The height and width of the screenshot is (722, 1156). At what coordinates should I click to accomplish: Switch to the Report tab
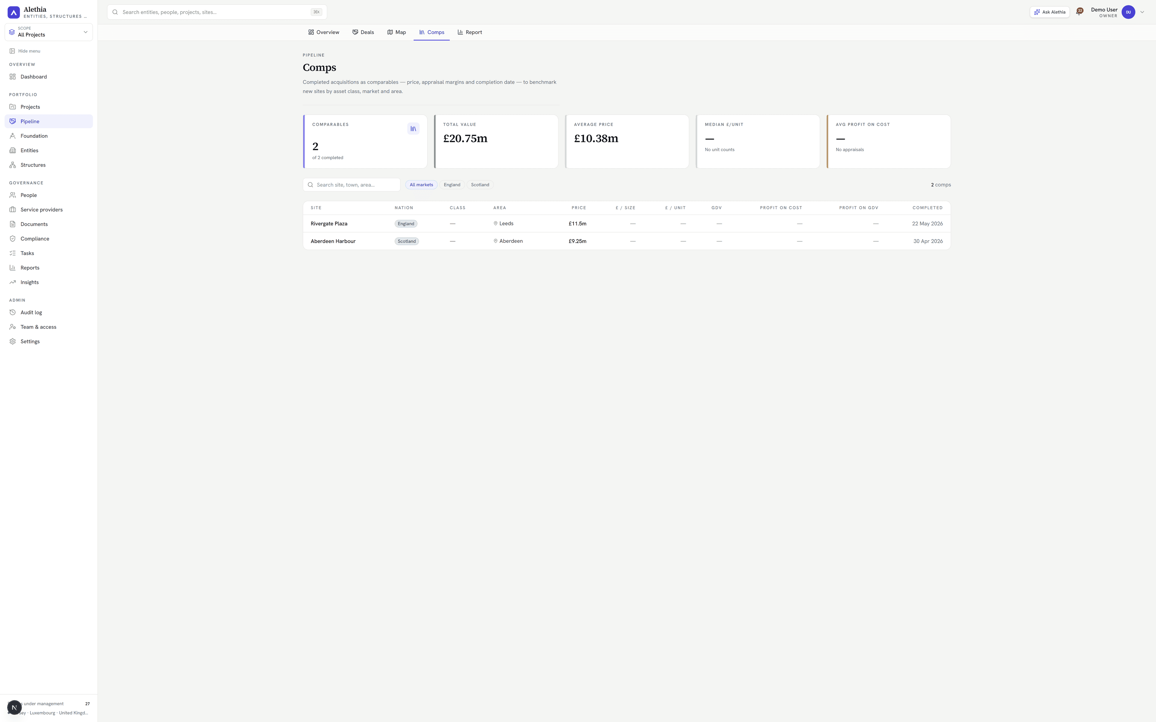[470, 32]
